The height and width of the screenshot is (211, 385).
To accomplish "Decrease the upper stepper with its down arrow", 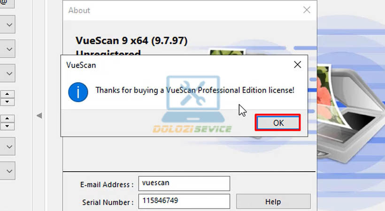I will pyautogui.click(x=7, y=102).
